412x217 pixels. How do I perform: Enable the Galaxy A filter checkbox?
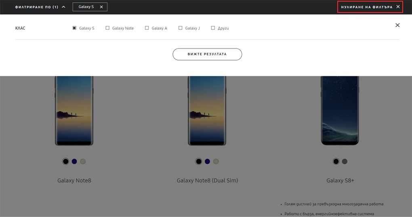pos(147,28)
